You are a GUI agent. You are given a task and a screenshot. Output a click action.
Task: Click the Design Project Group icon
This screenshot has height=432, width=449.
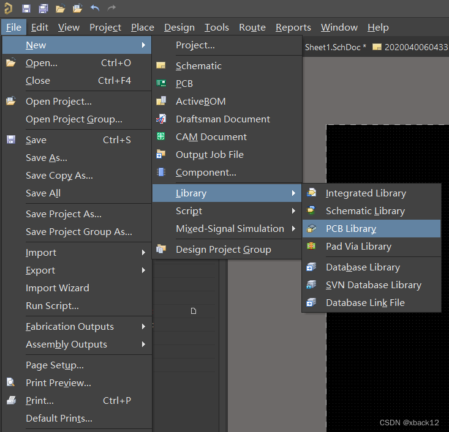click(x=161, y=249)
